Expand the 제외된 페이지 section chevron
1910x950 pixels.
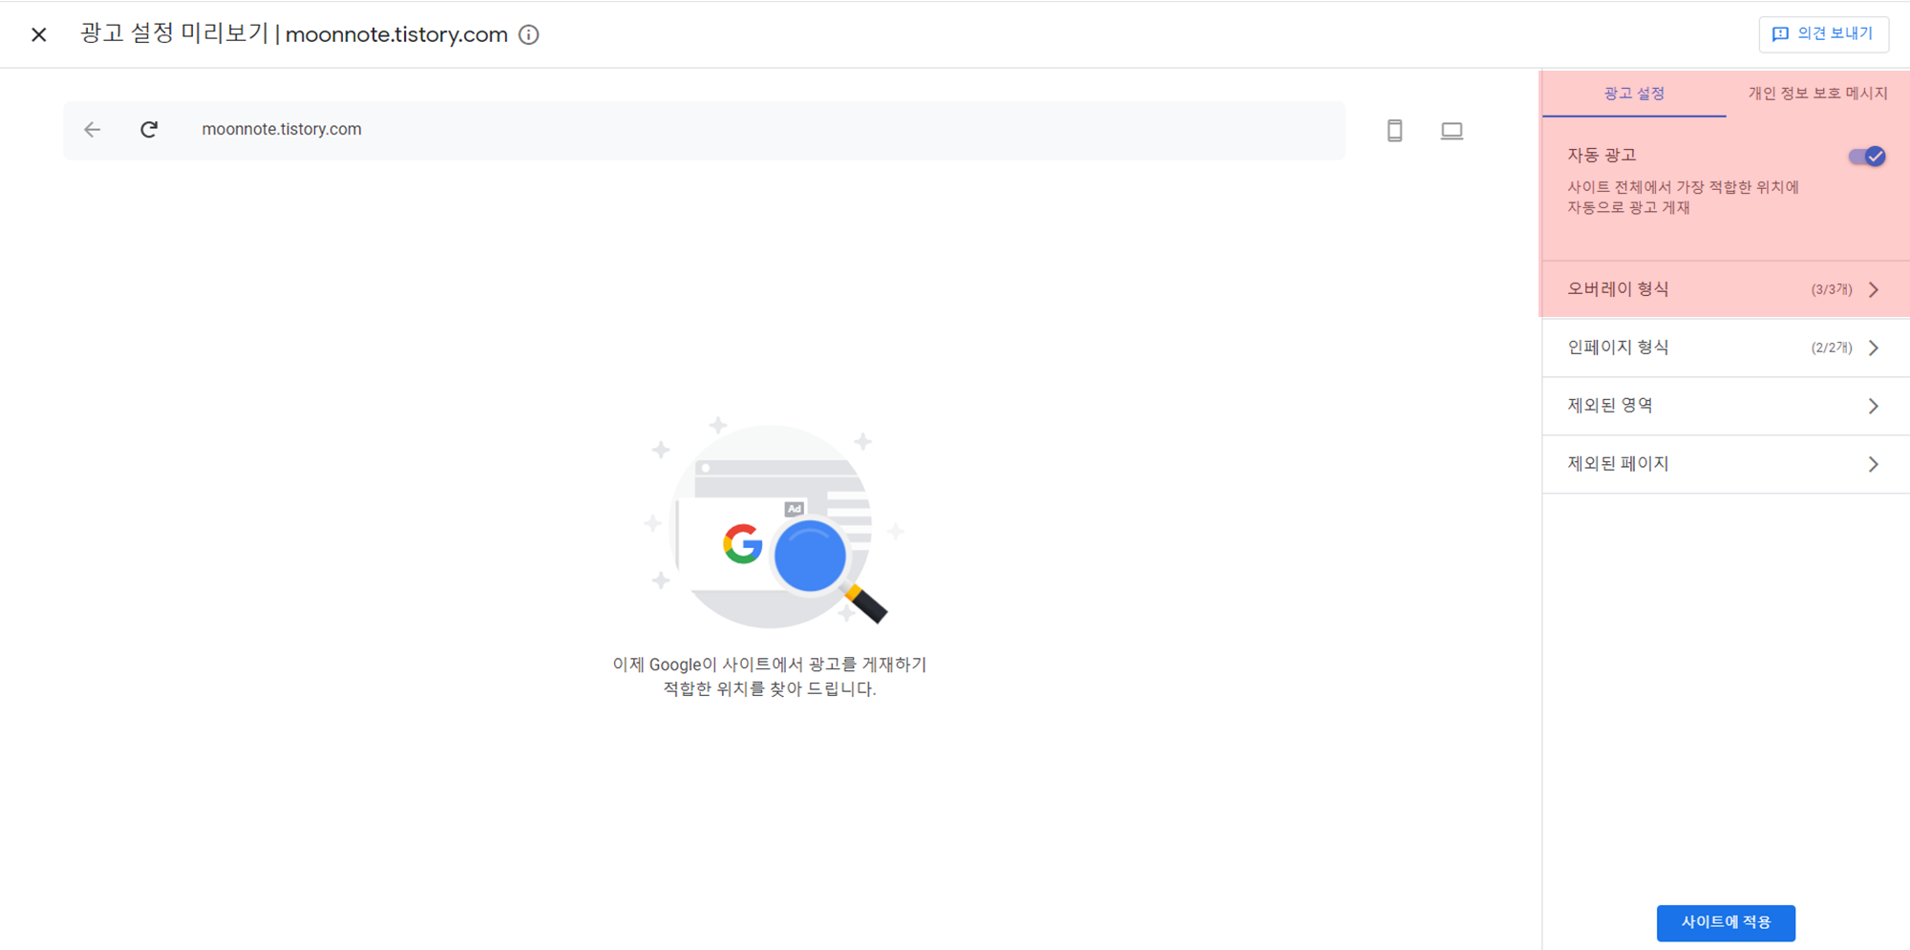(x=1874, y=464)
